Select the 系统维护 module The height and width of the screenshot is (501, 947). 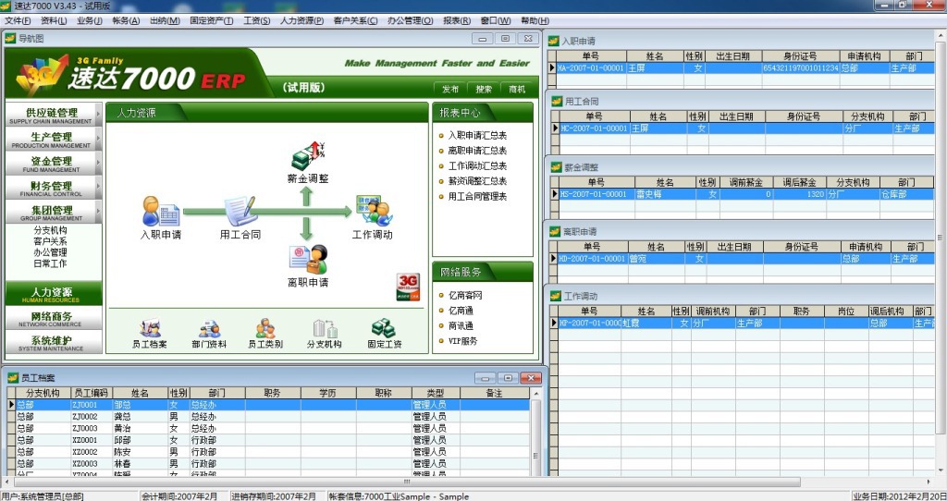point(53,342)
